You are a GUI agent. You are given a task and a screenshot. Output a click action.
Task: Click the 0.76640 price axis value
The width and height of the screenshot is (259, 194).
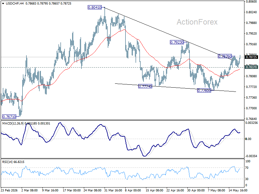(x=252, y=119)
